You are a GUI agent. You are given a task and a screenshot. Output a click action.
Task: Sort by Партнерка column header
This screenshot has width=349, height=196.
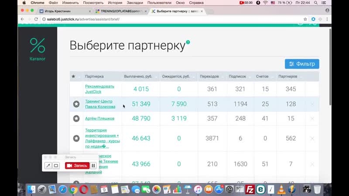[94, 76]
